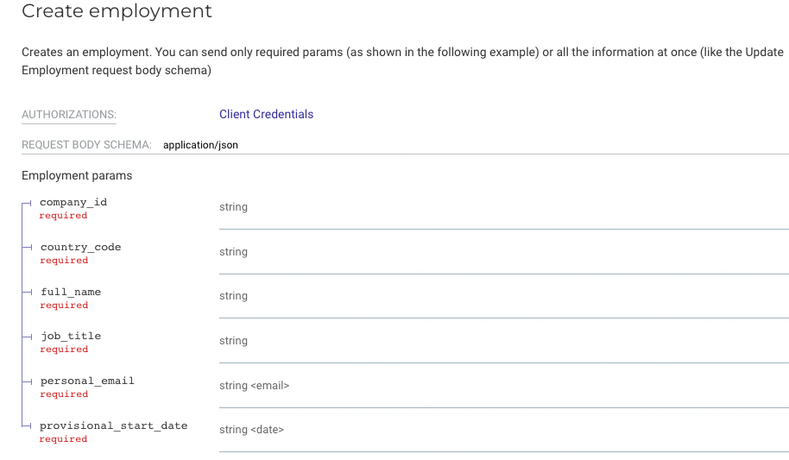This screenshot has width=789, height=460.
Task: Click the Create employment heading
Action: click(117, 12)
